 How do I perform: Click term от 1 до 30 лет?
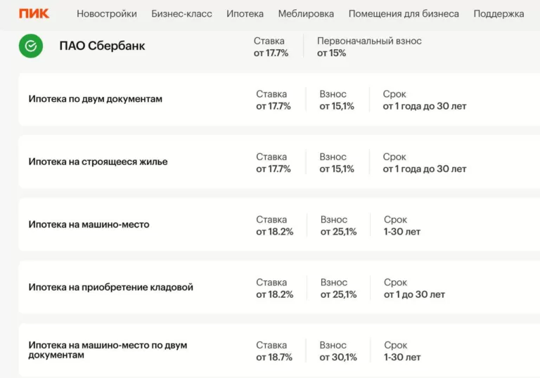click(414, 294)
